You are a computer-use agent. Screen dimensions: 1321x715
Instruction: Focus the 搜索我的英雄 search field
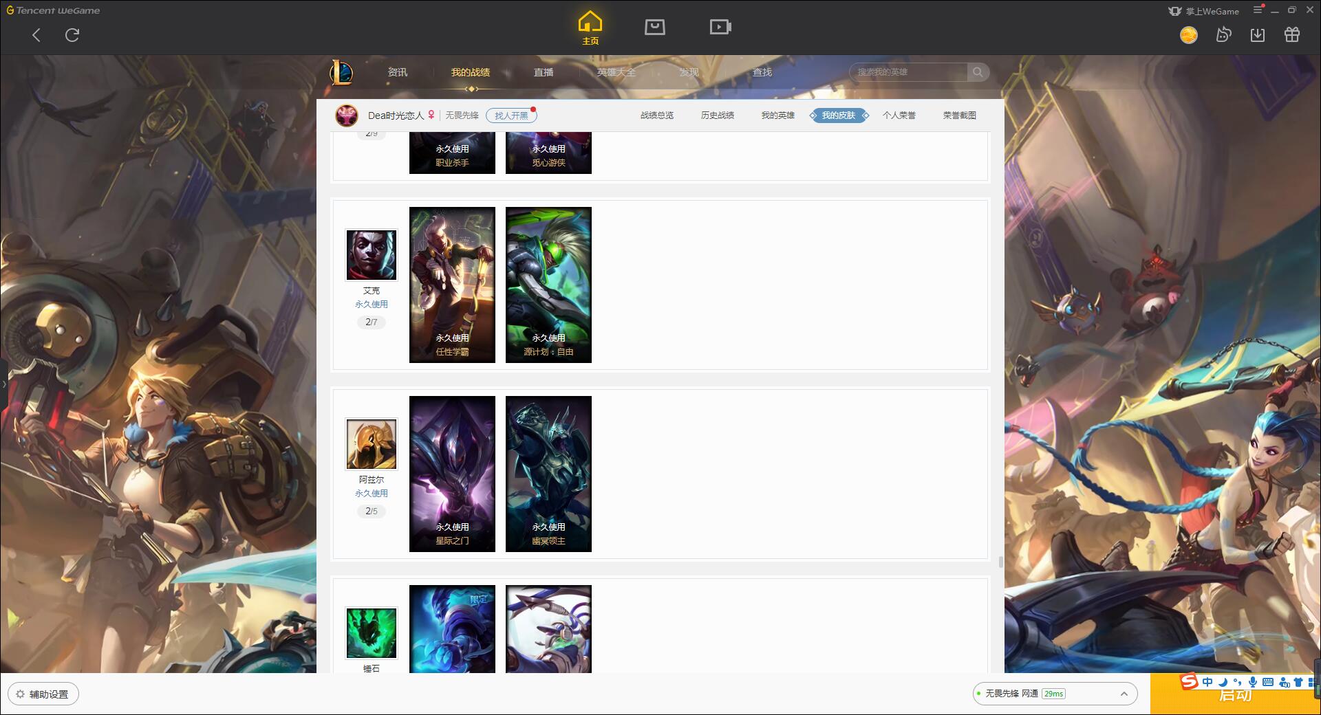[908, 72]
